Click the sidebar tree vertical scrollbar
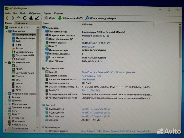Viewport: 184px width, 138px height. (x=38, y=73)
